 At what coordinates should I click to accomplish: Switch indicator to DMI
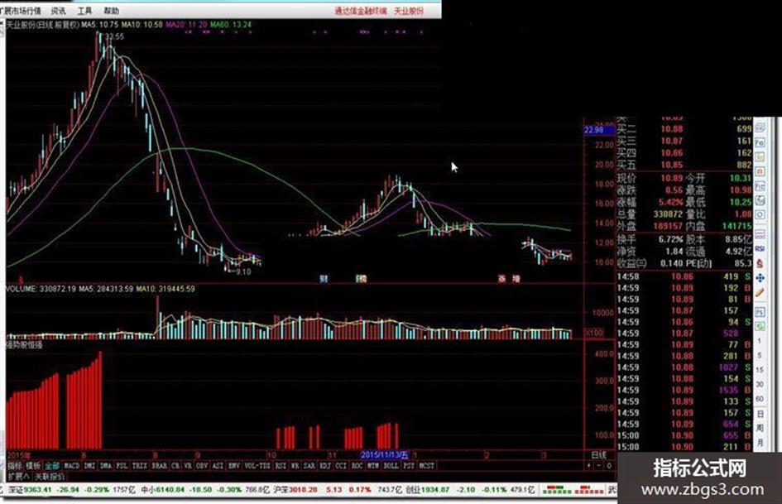coord(89,466)
